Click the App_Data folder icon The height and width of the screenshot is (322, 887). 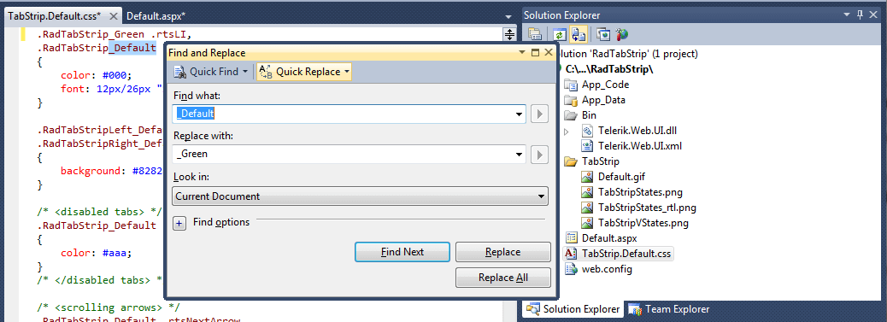[572, 100]
